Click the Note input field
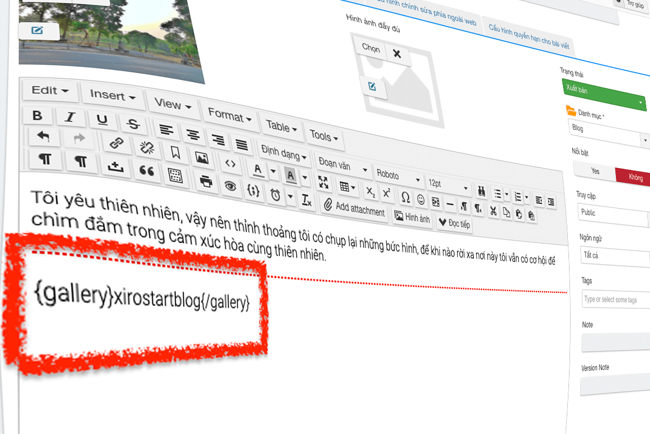650x434 pixels. (x=616, y=343)
